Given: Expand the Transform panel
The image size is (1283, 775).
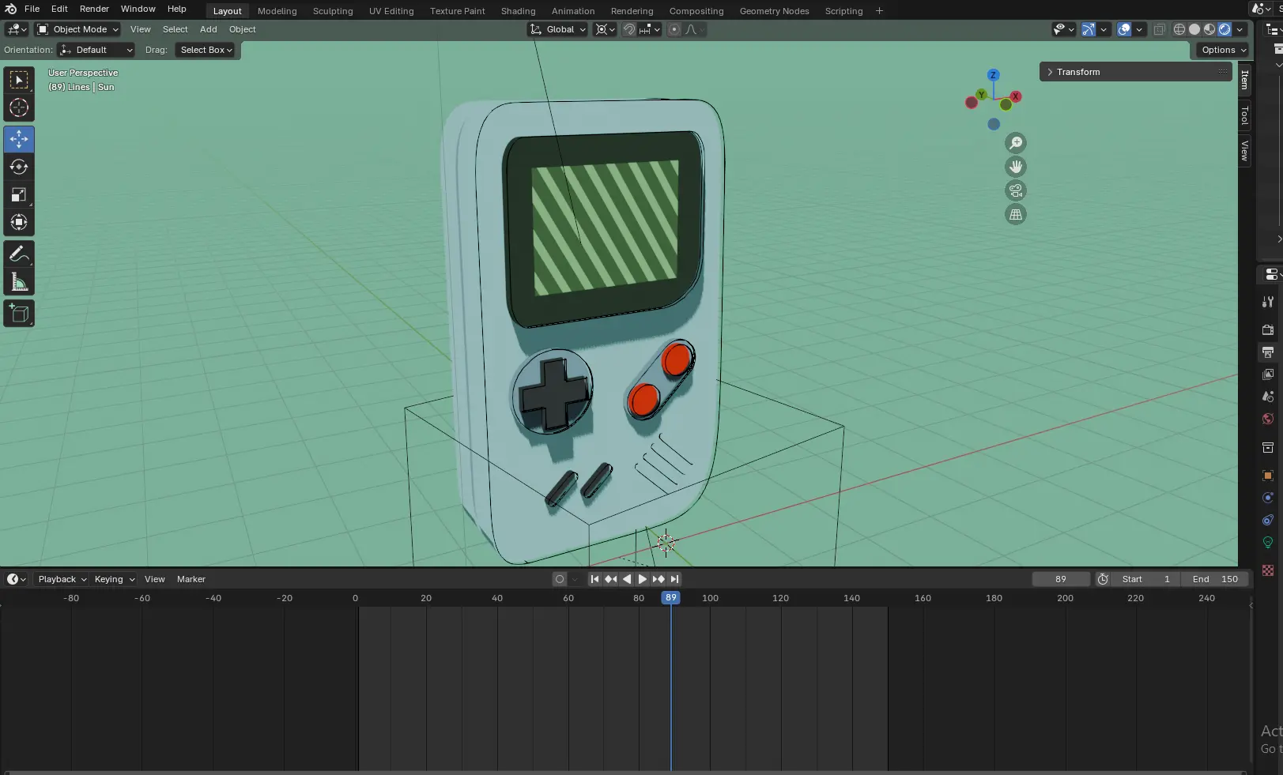Looking at the screenshot, I should [1136, 72].
